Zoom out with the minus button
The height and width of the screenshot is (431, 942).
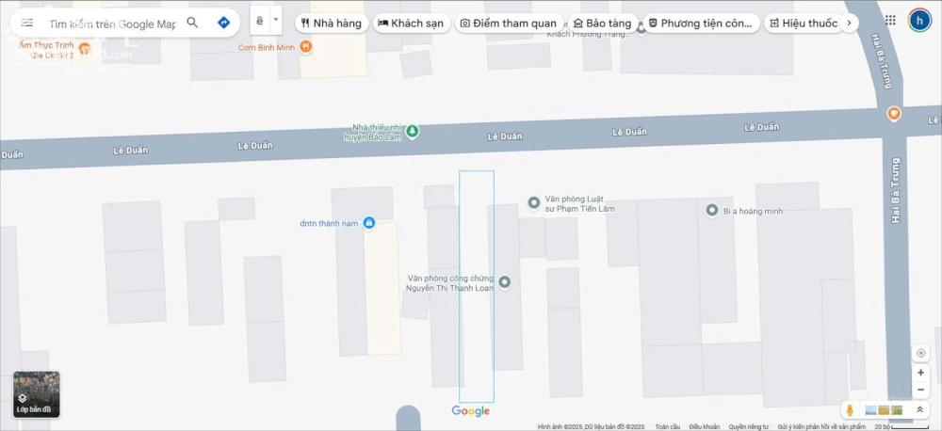(x=920, y=390)
